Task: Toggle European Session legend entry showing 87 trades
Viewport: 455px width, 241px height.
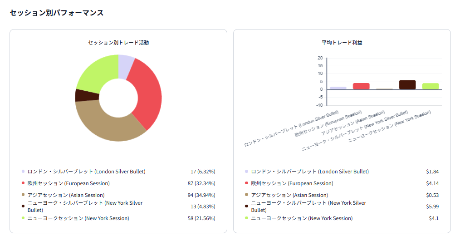Action: click(68, 183)
